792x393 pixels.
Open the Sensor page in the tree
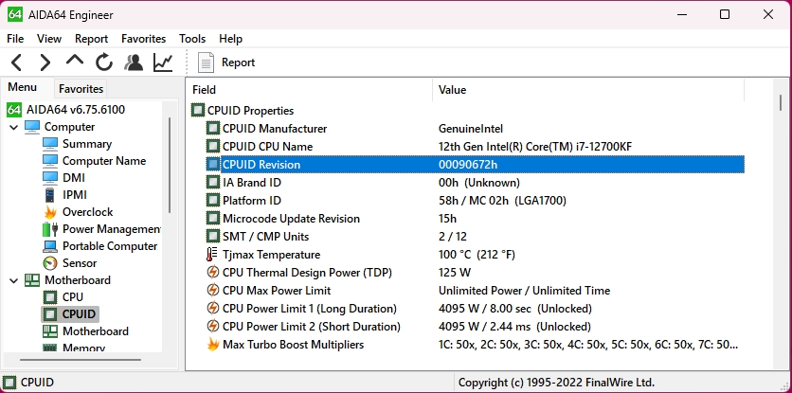click(x=80, y=263)
